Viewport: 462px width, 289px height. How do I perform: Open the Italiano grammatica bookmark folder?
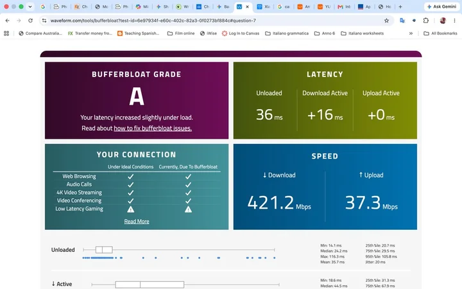(287, 33)
